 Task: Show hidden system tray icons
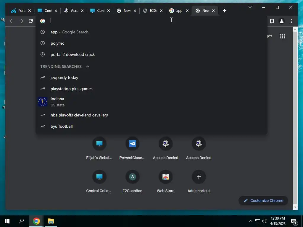click(250, 221)
